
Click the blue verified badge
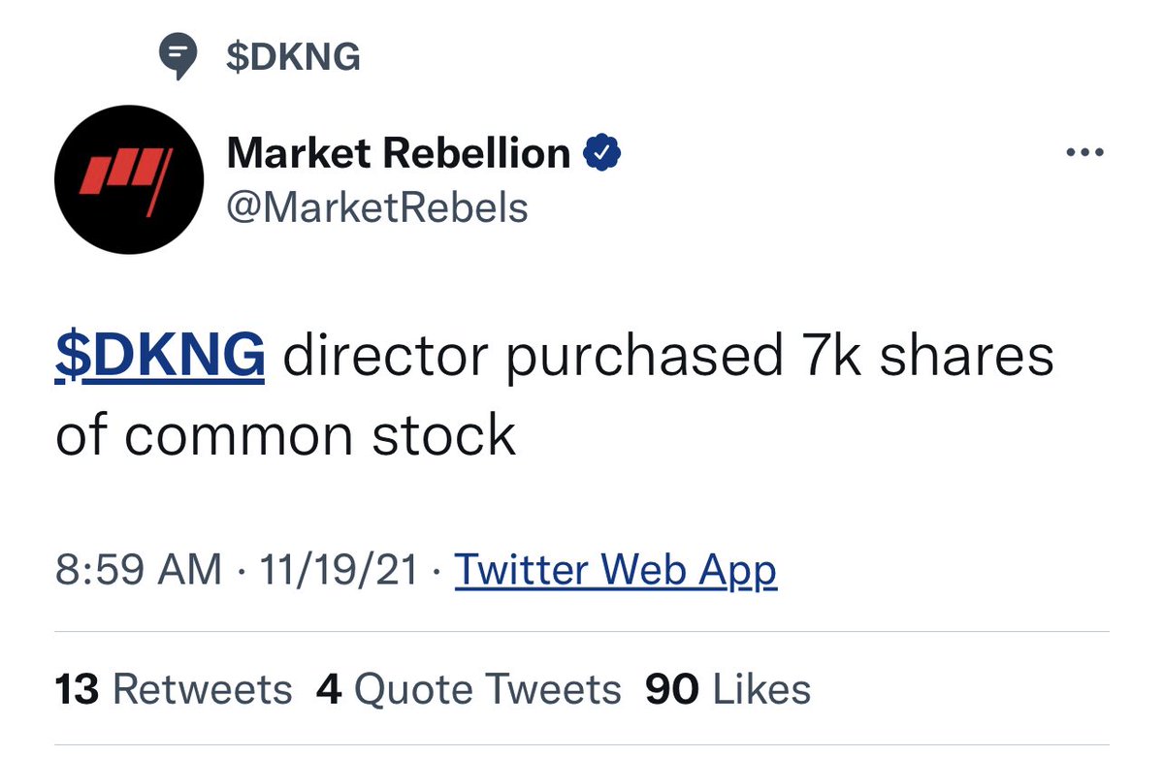601,154
